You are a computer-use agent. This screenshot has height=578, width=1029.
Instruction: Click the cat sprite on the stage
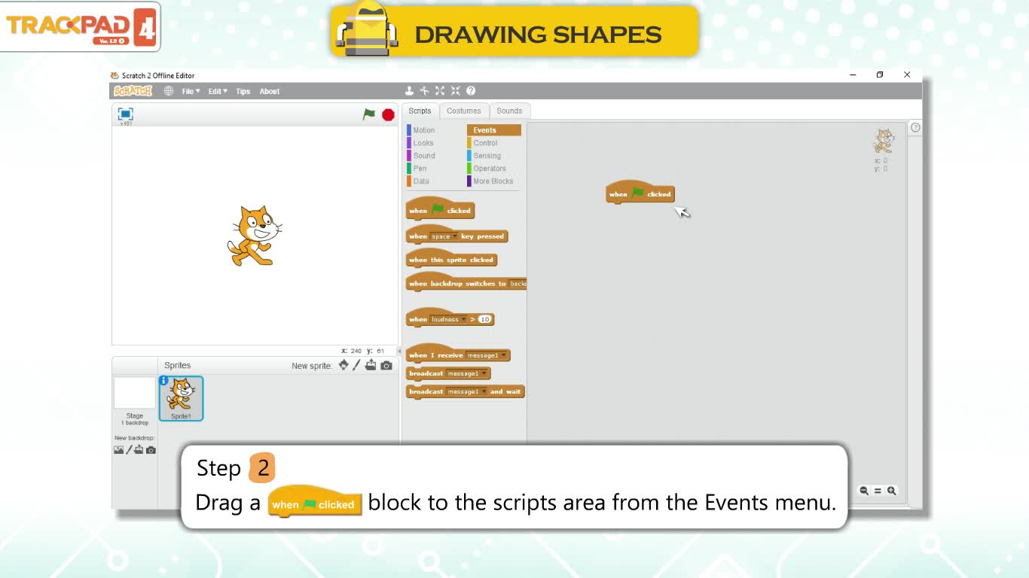pyautogui.click(x=254, y=236)
